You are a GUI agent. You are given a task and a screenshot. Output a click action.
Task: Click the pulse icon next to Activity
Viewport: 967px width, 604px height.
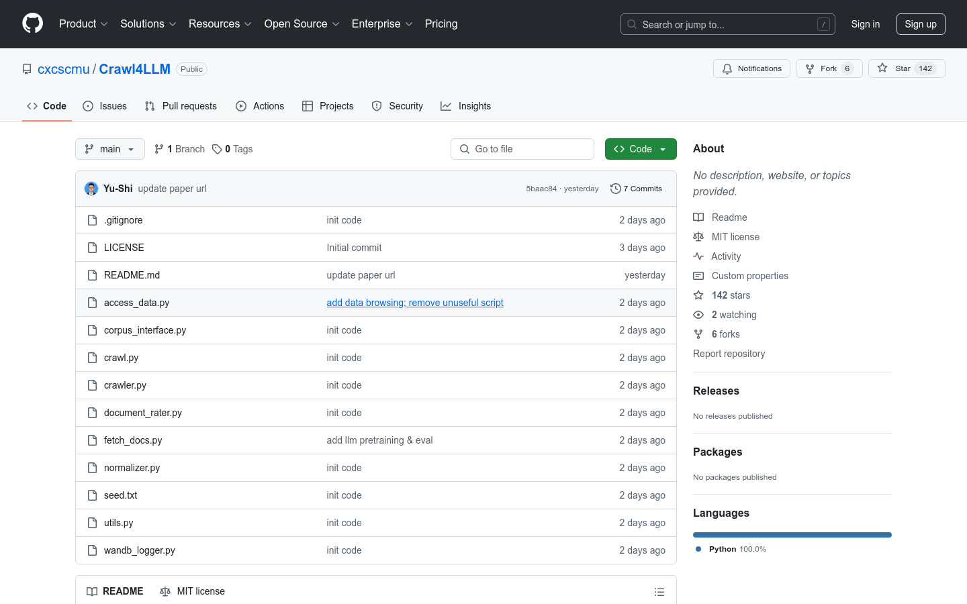click(x=698, y=256)
